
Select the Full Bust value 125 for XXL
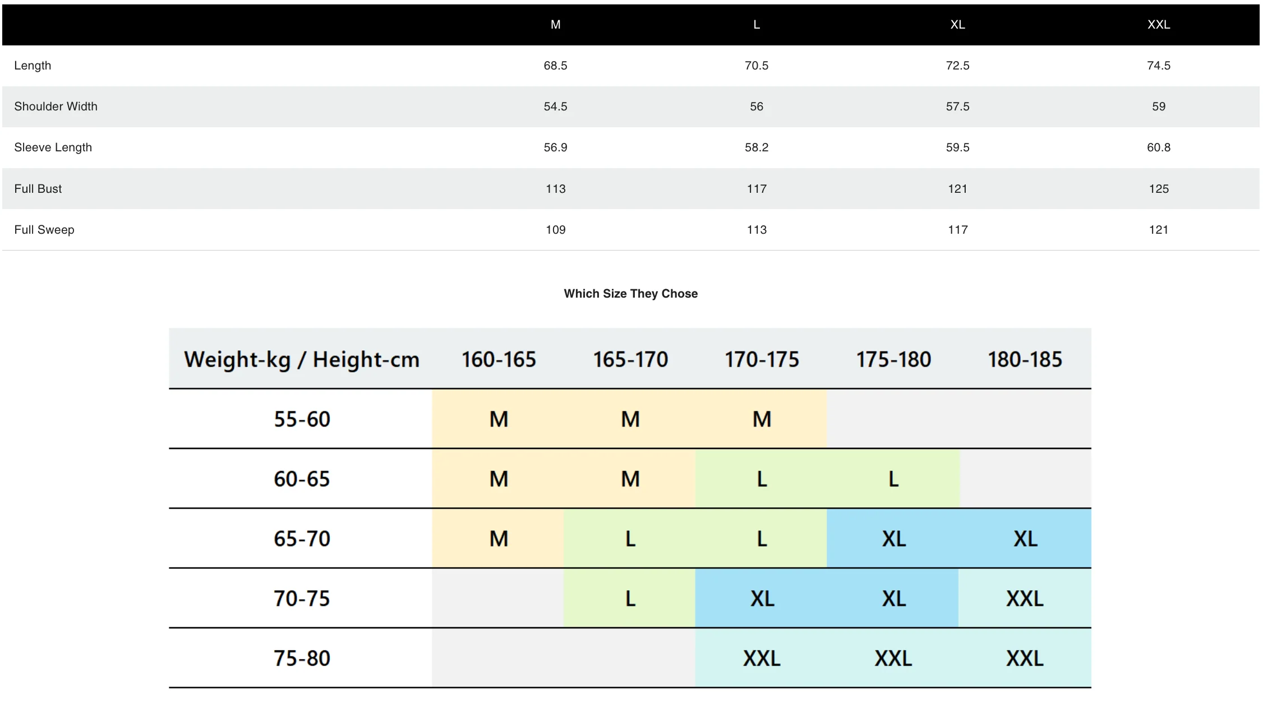[1158, 189]
